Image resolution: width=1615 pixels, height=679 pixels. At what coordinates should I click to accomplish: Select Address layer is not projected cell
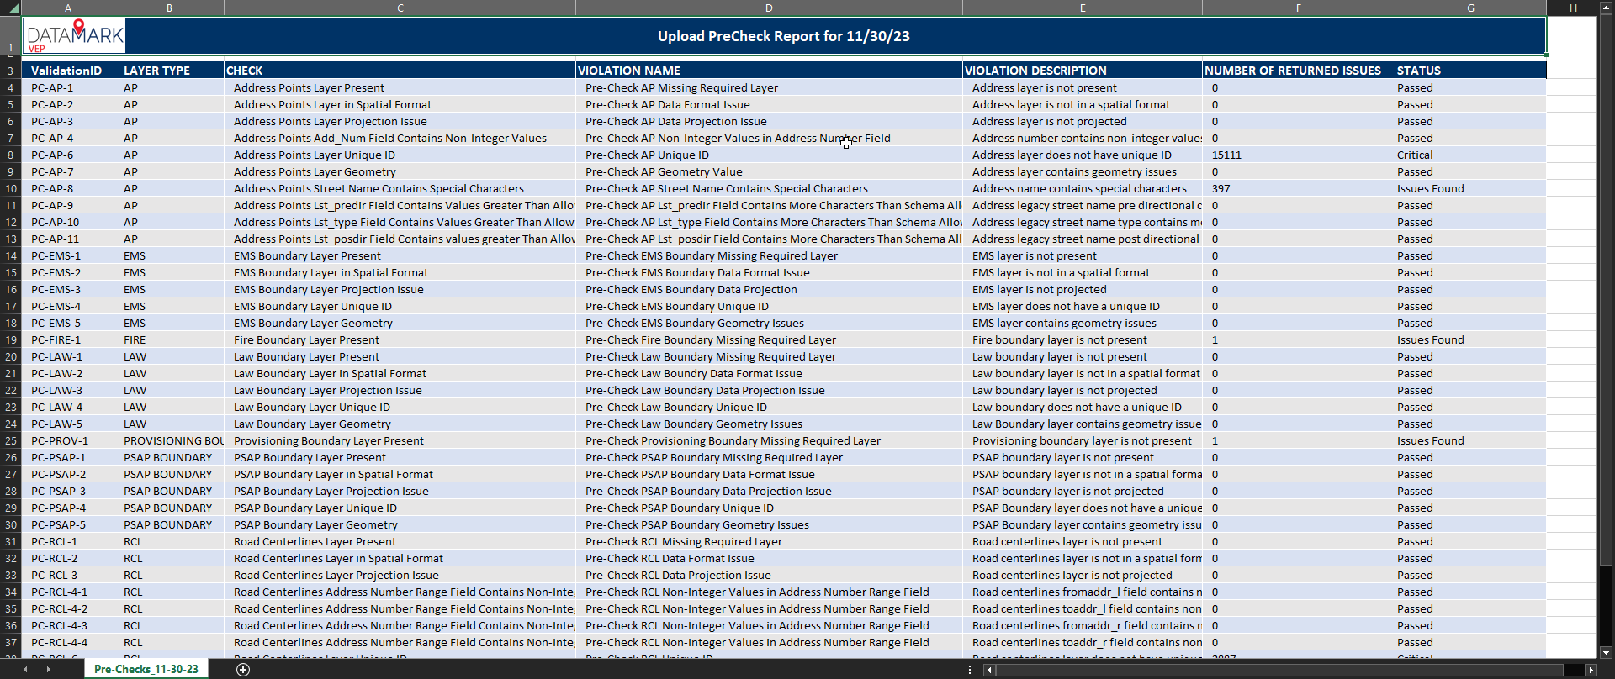click(1083, 121)
